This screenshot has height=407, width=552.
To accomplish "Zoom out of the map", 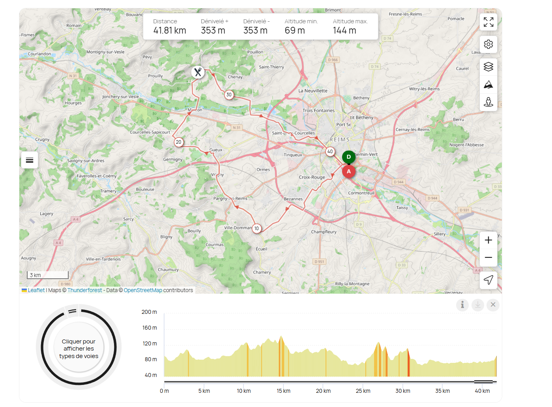I will click(488, 257).
